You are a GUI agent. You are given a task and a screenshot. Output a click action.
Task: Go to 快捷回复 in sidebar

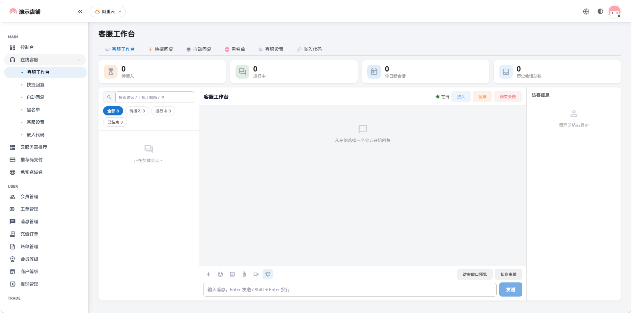click(x=45, y=85)
